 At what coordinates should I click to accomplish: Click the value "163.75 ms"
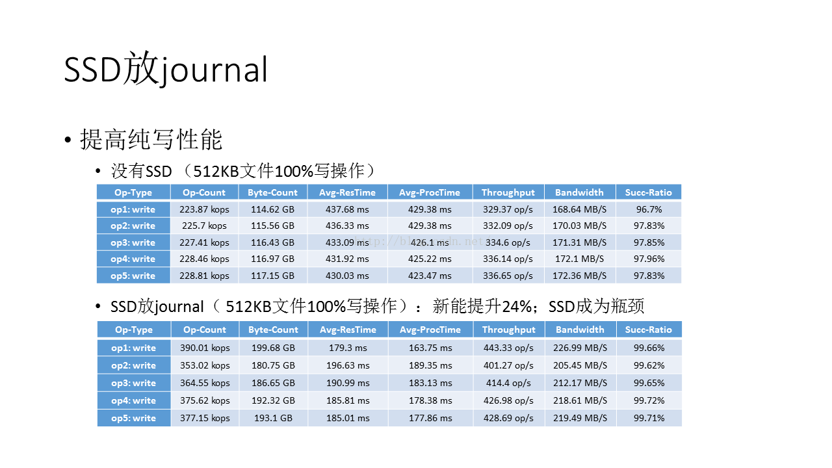coord(430,348)
